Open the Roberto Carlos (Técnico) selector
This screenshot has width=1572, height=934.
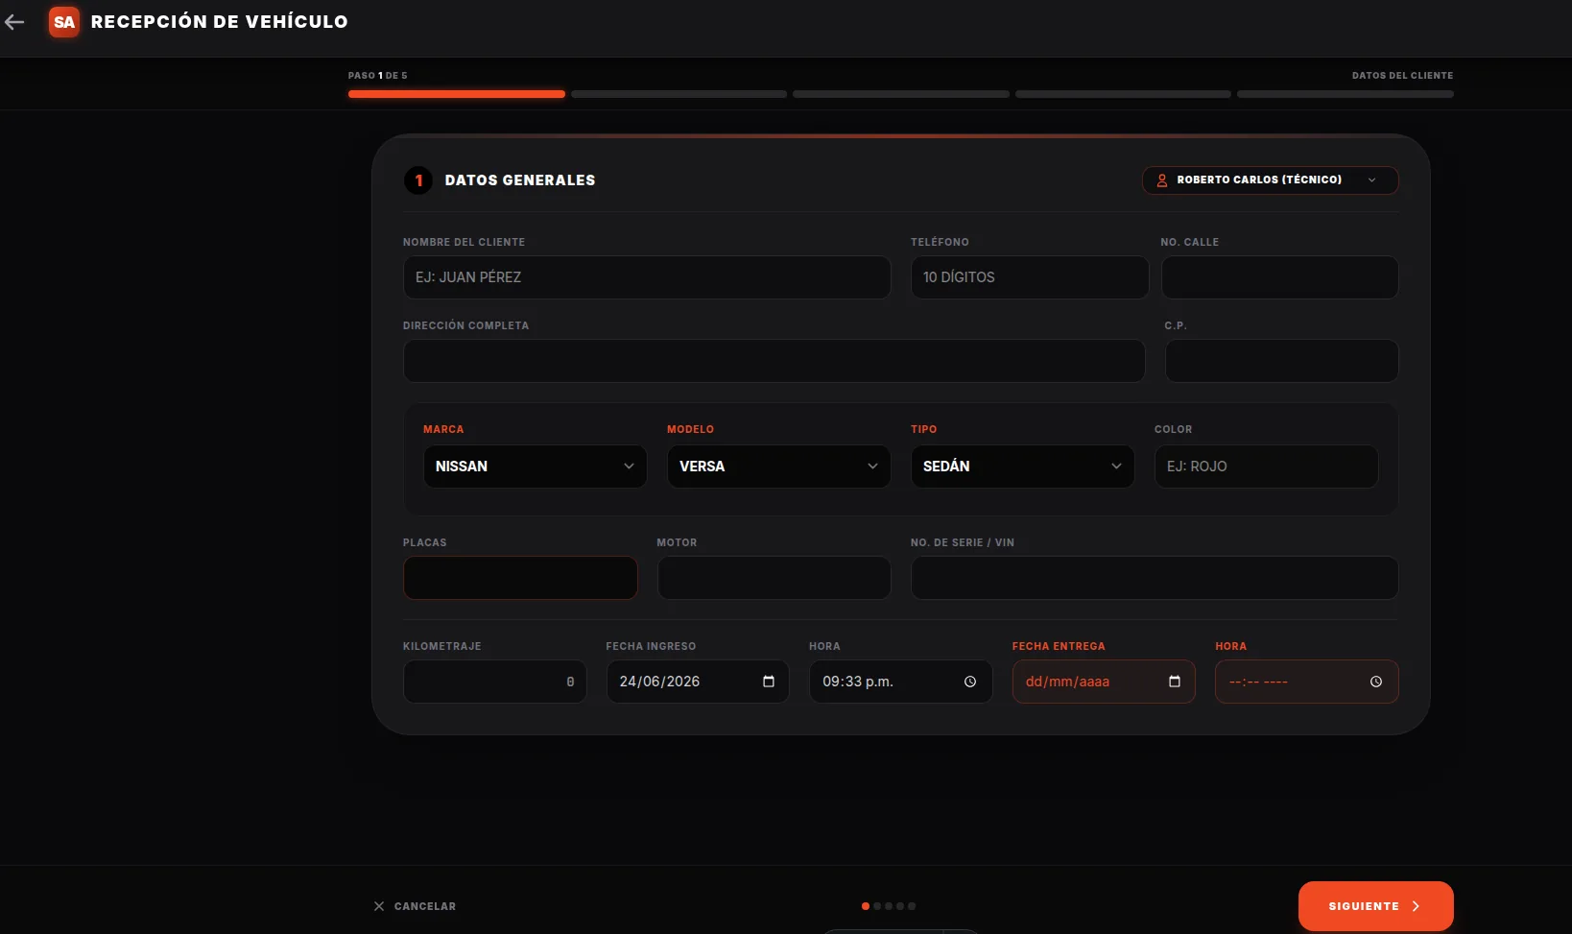[x=1270, y=180]
